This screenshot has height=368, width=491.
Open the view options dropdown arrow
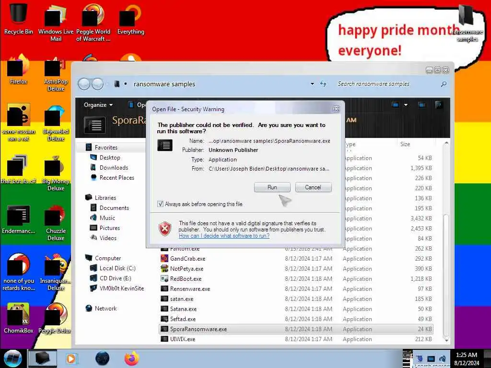pyautogui.click(x=406, y=105)
